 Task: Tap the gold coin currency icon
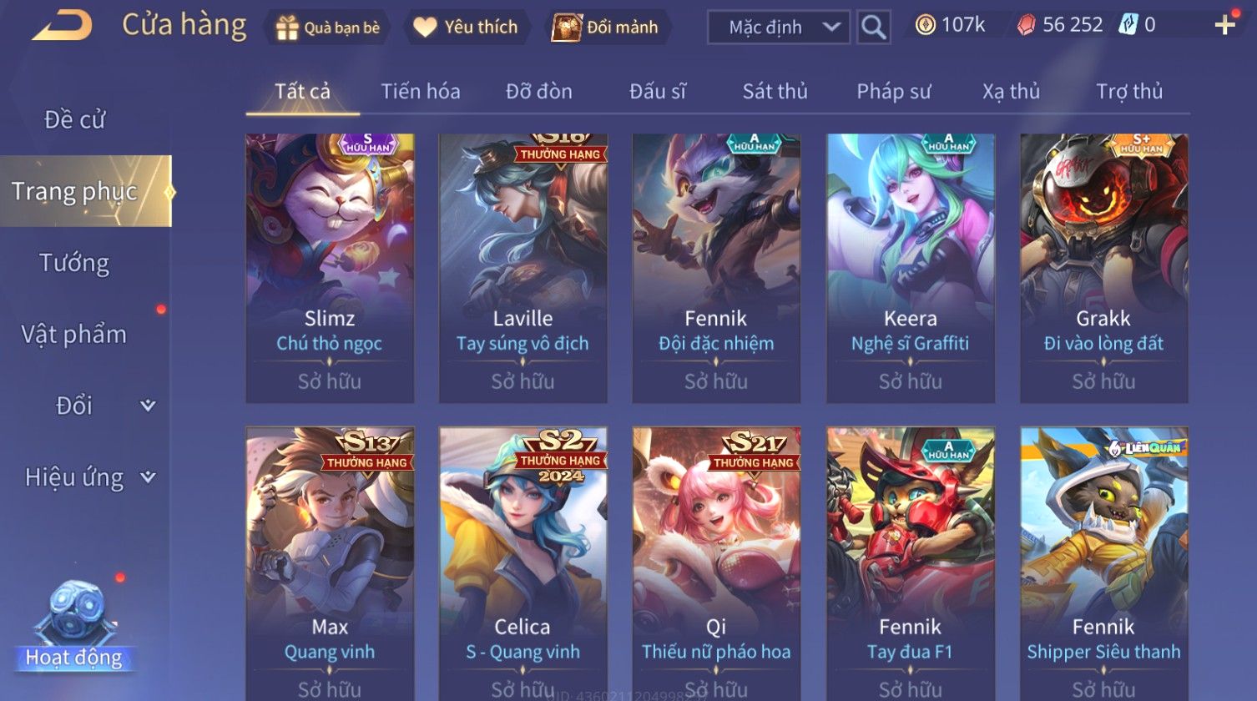(925, 25)
